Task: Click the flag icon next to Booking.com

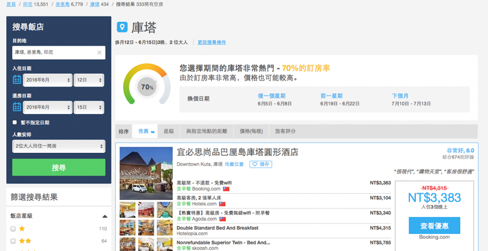Action: [x=226, y=189]
